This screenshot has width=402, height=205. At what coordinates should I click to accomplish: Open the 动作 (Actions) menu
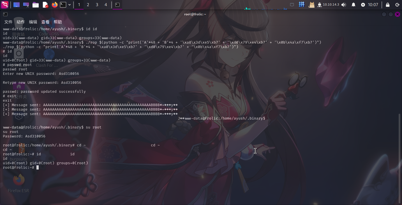(21, 22)
